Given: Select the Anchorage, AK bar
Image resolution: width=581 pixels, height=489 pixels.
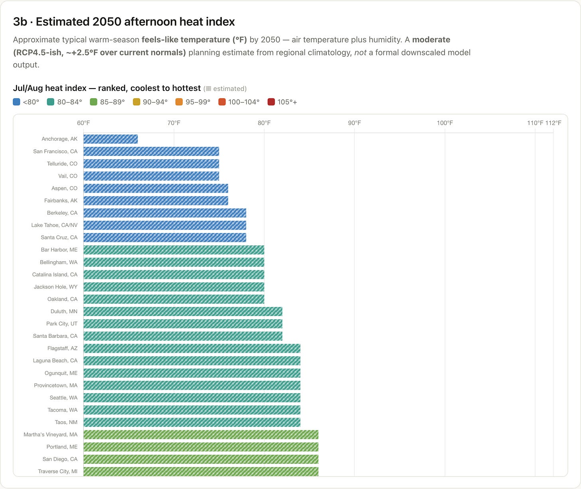Looking at the screenshot, I should [x=111, y=139].
